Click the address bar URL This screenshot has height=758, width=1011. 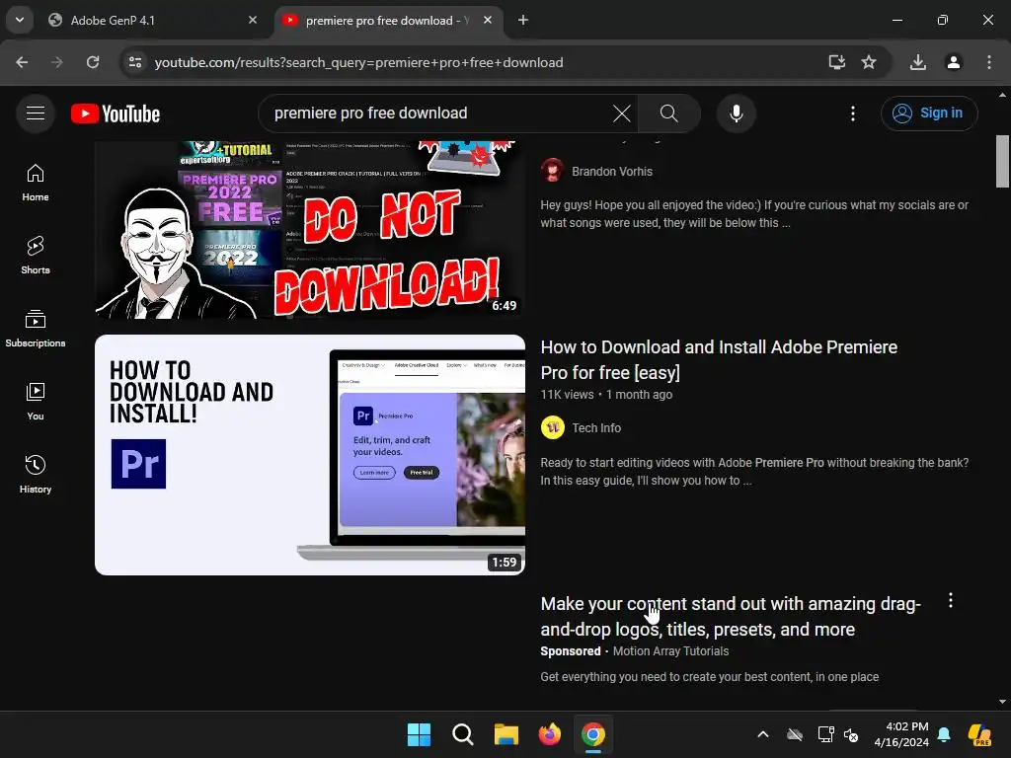tap(359, 62)
